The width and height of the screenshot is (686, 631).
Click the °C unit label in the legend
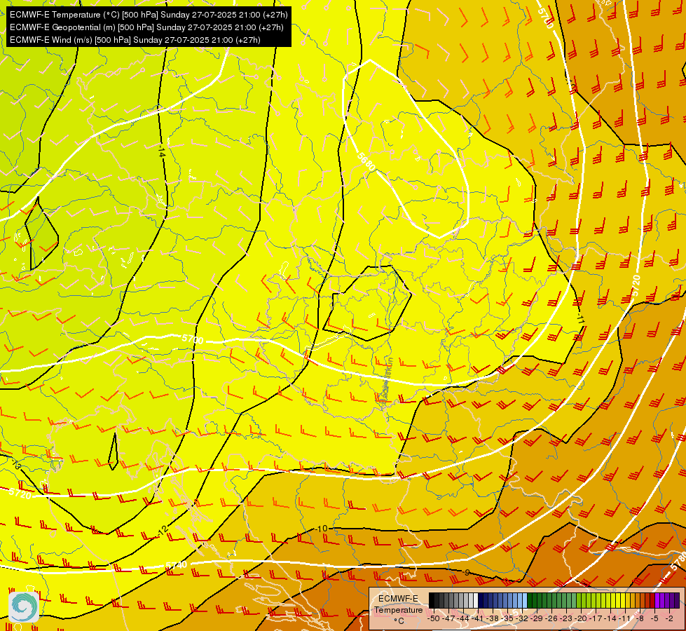(399, 621)
